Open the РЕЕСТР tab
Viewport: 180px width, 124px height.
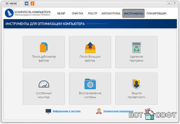[93, 13]
